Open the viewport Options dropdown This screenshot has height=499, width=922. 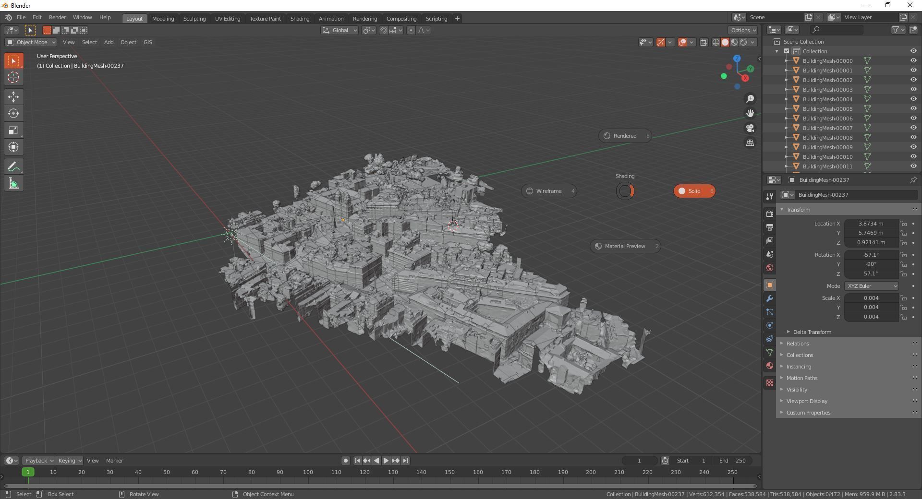[x=742, y=30]
